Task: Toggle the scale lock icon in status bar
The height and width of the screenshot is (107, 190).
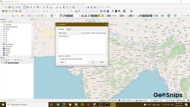Action: click(136, 100)
